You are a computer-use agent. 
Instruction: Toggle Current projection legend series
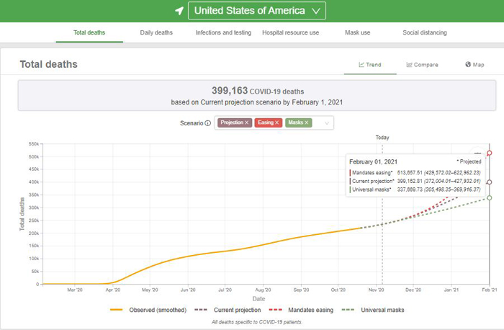click(228, 310)
